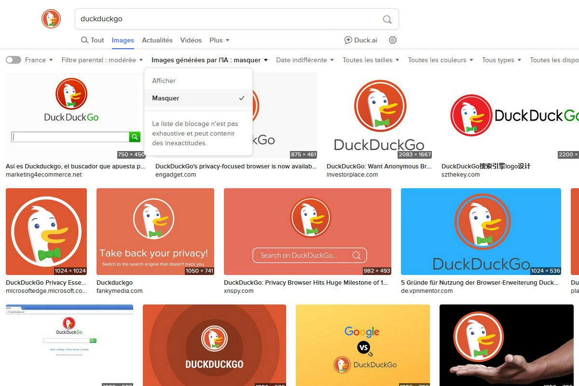Expand the Plus menu
Image resolution: width=579 pixels, height=386 pixels.
(220, 40)
